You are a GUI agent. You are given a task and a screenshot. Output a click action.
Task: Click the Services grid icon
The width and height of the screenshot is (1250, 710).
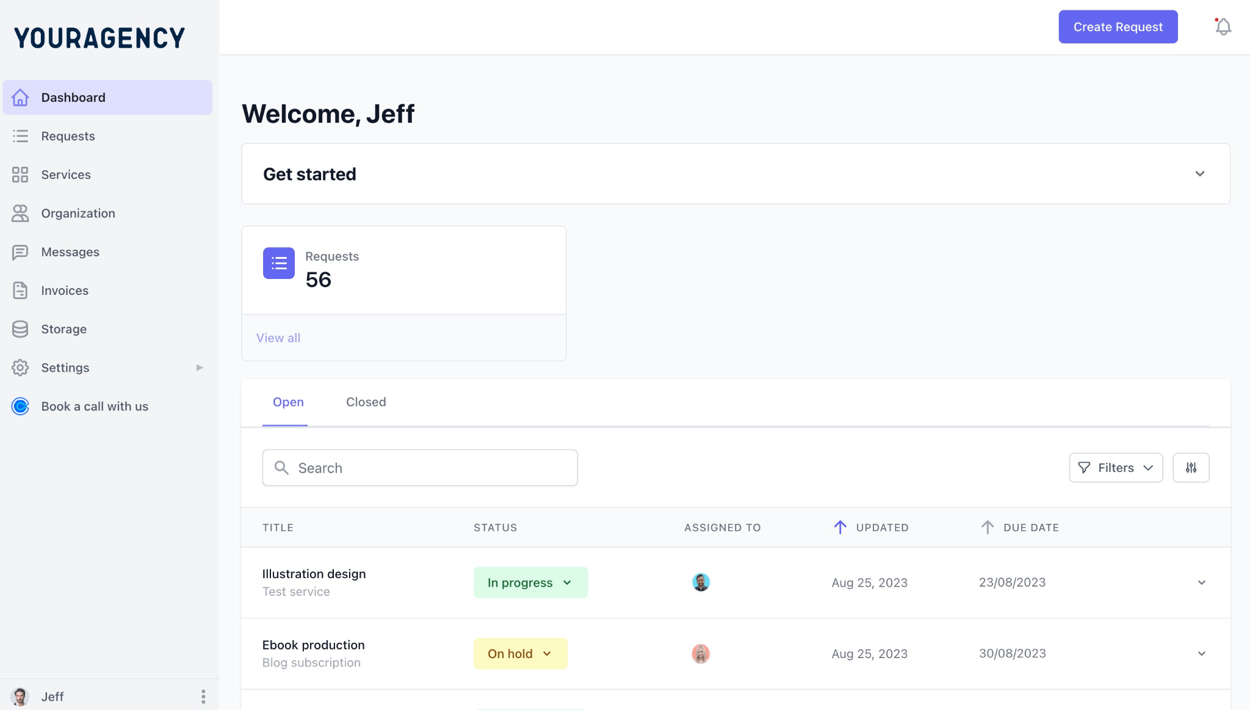tap(20, 175)
